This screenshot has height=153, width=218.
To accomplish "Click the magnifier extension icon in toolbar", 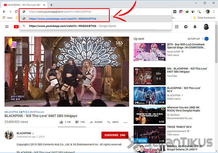I will click(x=199, y=12).
